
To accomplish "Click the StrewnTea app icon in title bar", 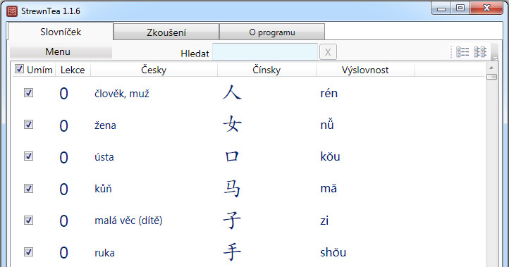I will [12, 11].
